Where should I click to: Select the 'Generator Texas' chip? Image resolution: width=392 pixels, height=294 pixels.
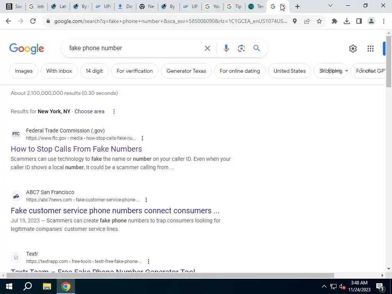coord(186,71)
